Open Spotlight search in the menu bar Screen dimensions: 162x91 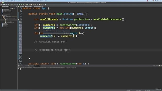pos(160,1)
